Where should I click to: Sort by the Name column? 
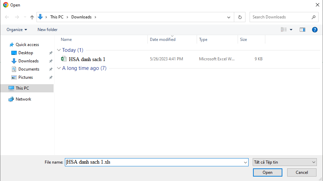(x=66, y=40)
